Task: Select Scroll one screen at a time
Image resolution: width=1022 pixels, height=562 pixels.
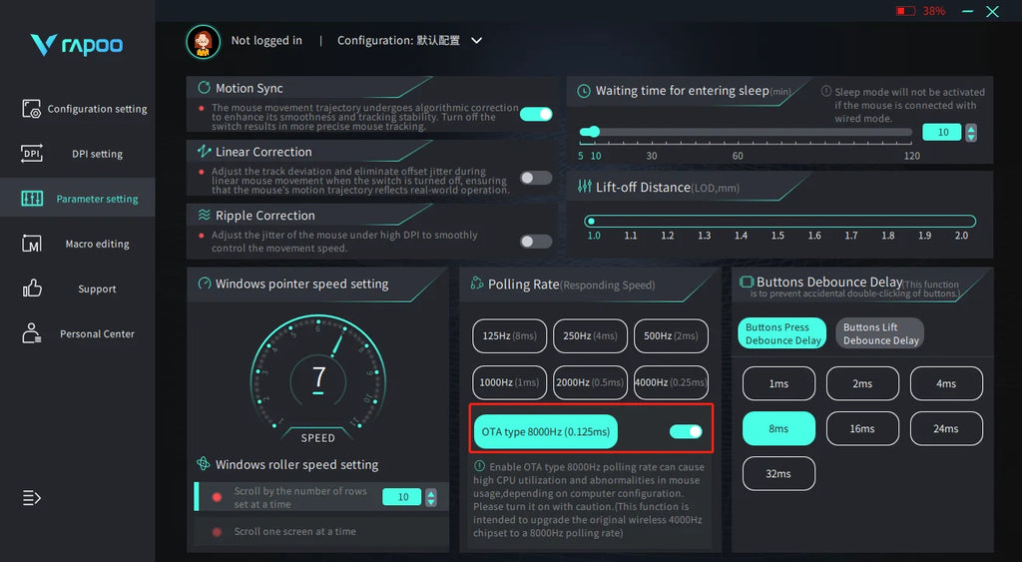Action: [x=294, y=531]
